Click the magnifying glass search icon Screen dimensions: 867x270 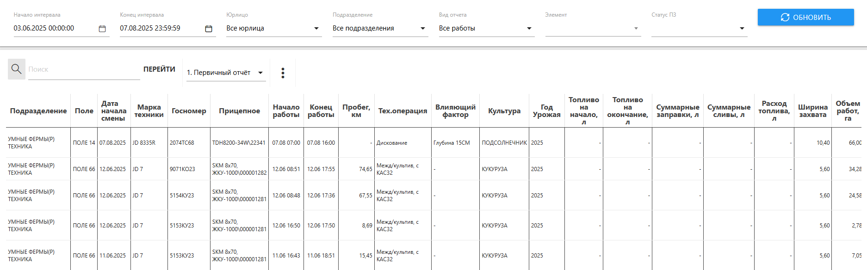click(17, 69)
